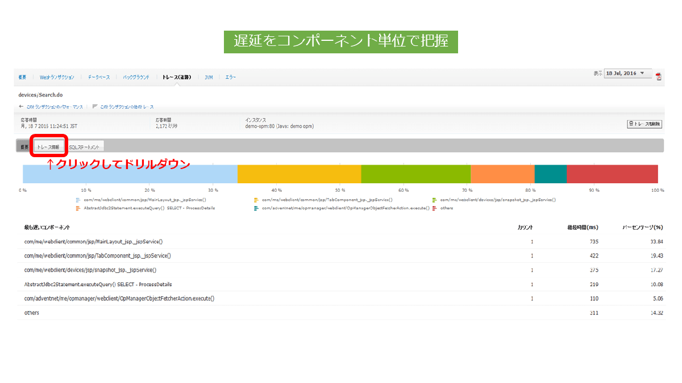682x383 pixels.
Task: Click the list icon before other traces link
Action: click(x=95, y=106)
